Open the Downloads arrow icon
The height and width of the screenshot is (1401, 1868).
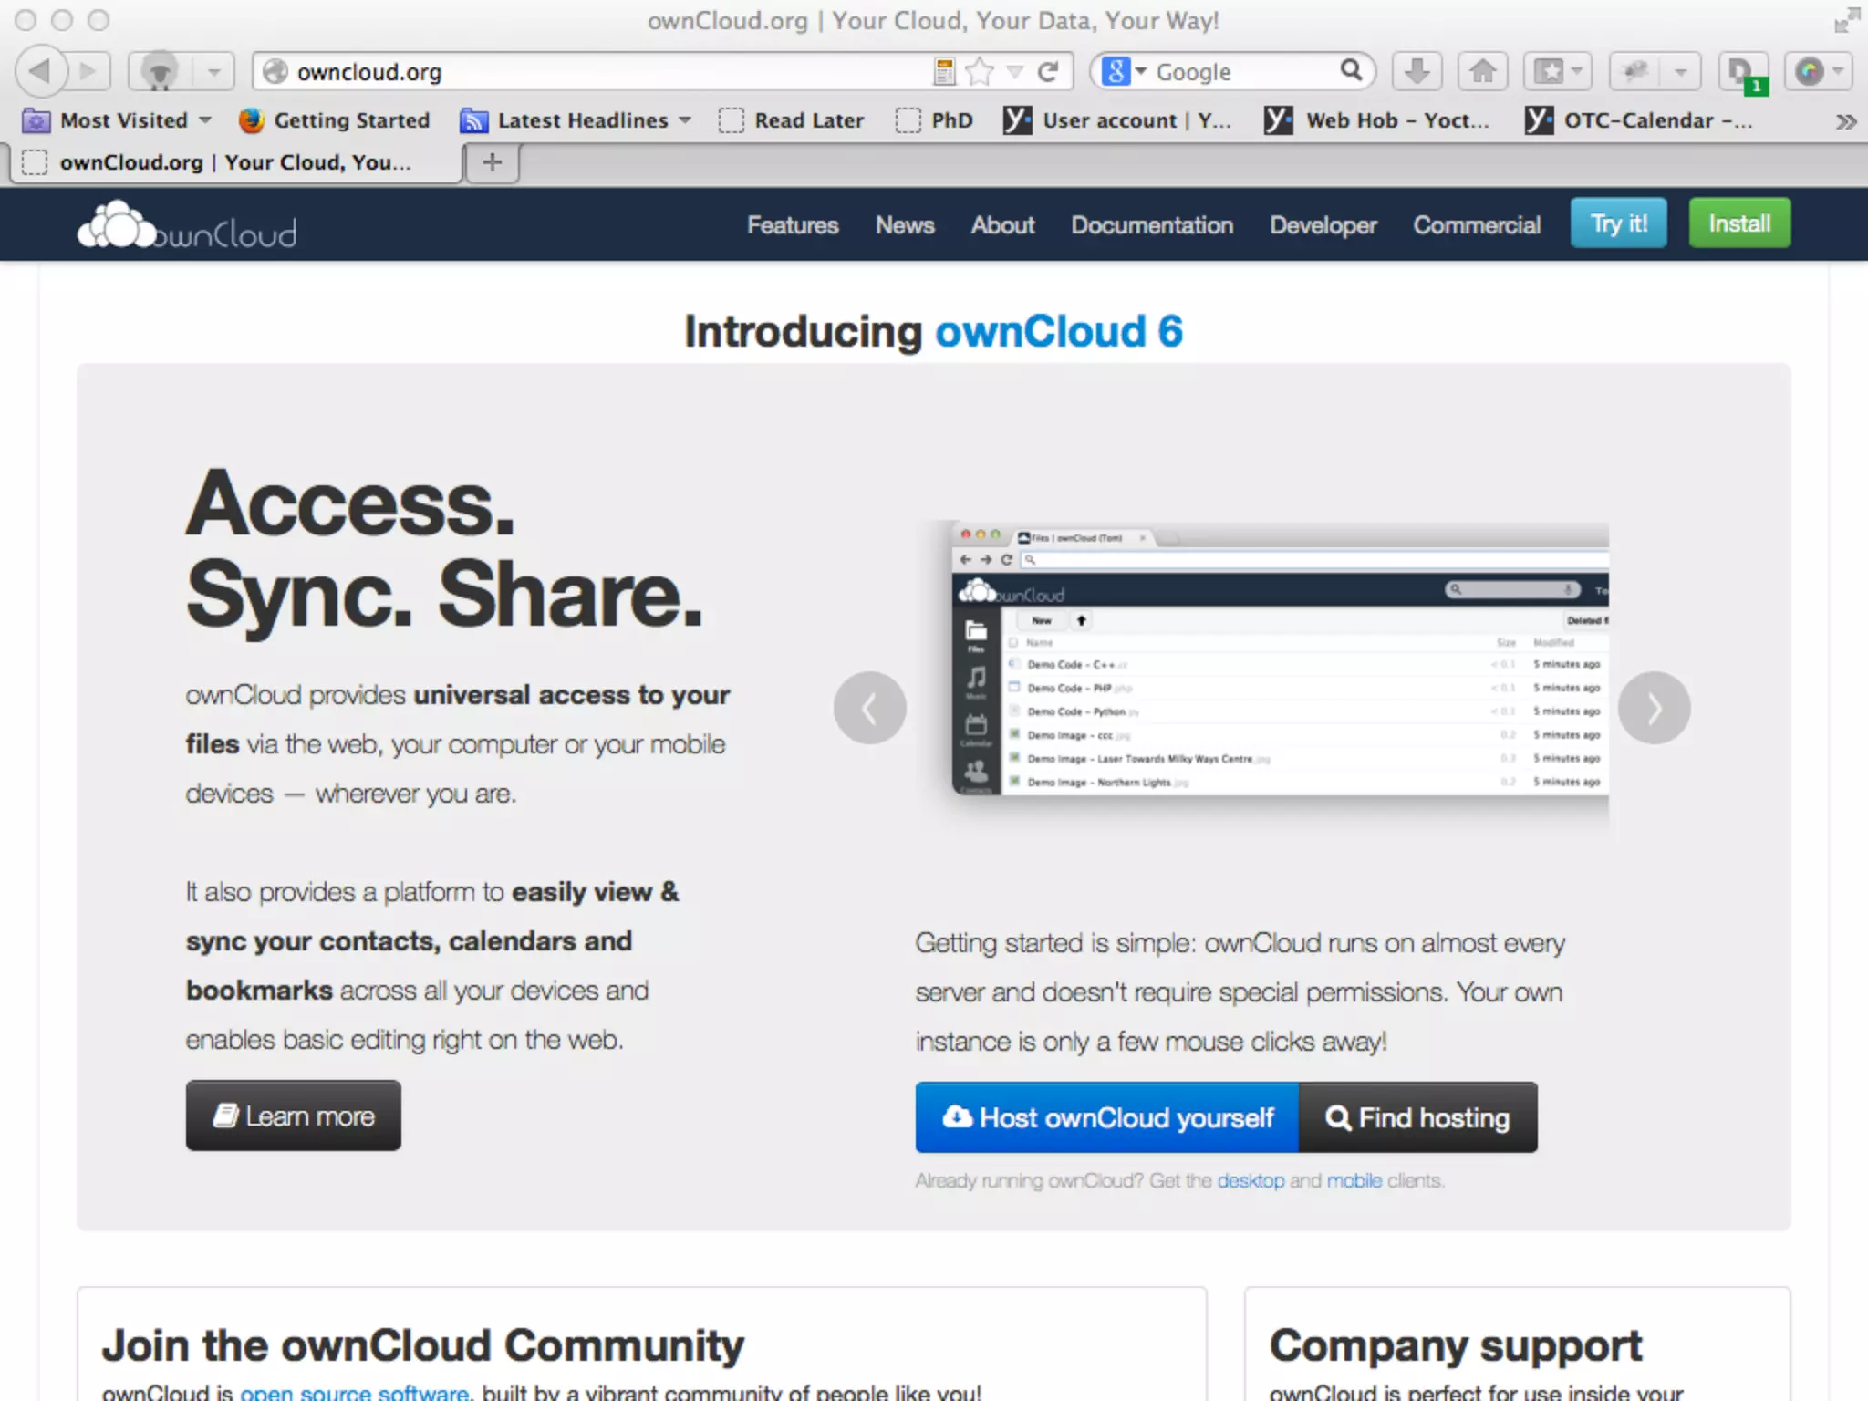1417,71
